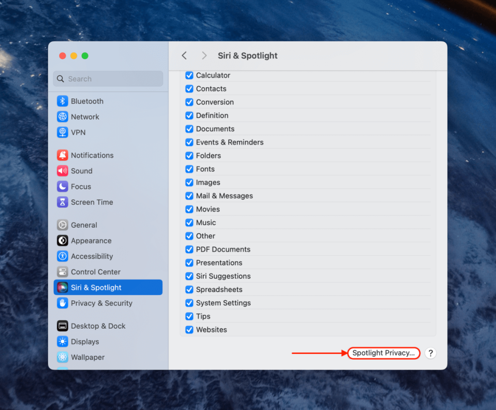Switch to Appearance settings
Viewport: 496px width, 410px height.
coord(90,241)
